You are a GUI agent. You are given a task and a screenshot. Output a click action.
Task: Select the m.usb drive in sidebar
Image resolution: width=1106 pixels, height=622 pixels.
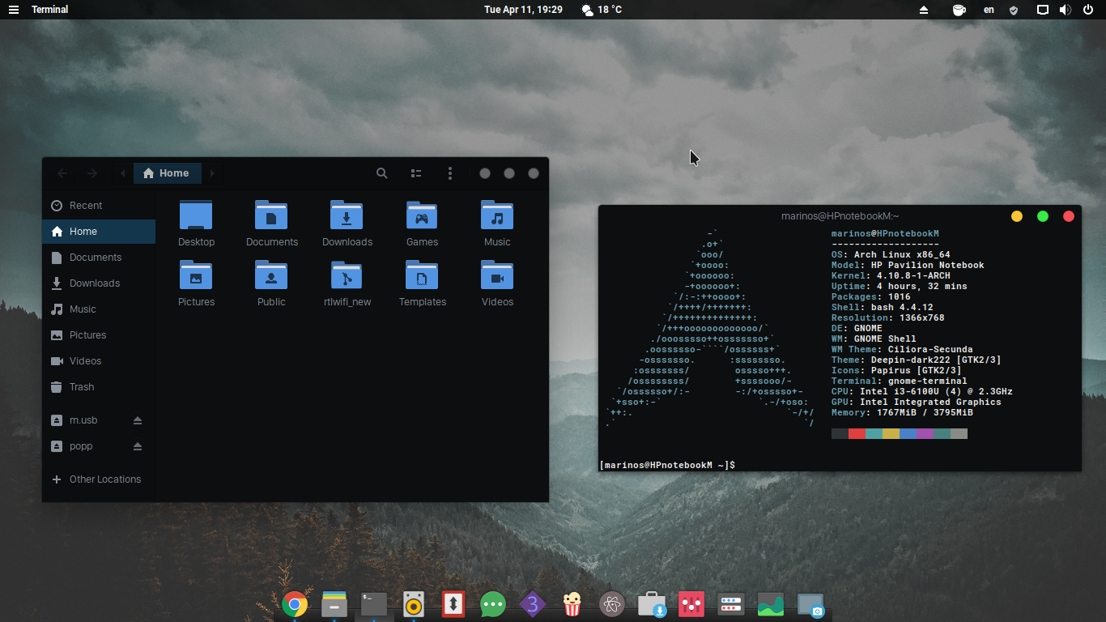[x=99, y=420]
